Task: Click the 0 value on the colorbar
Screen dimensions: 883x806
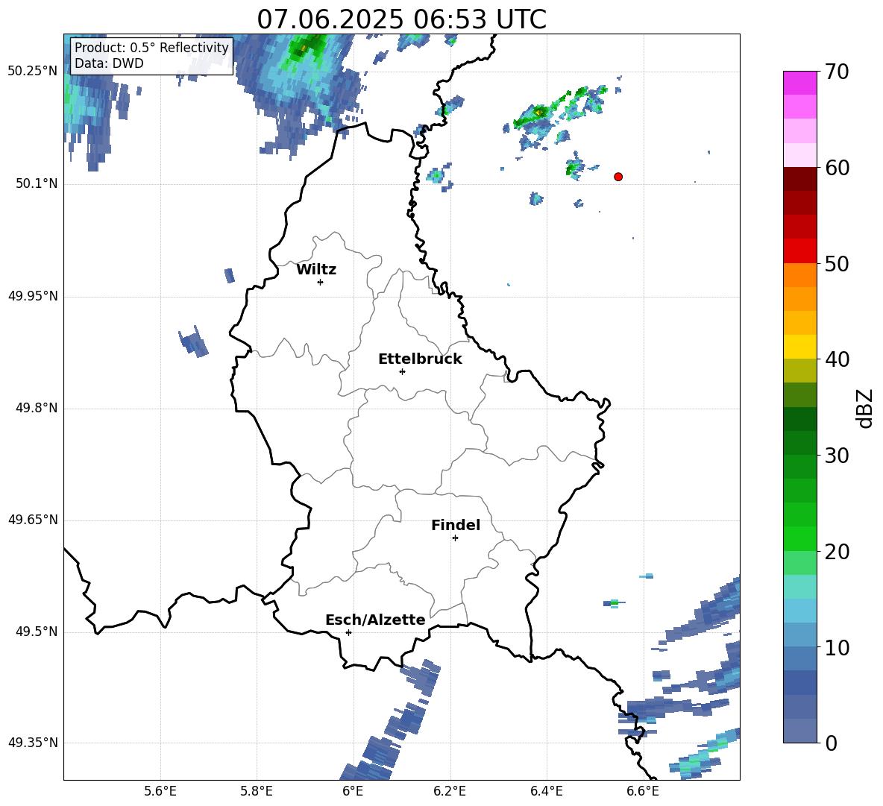Action: click(831, 743)
